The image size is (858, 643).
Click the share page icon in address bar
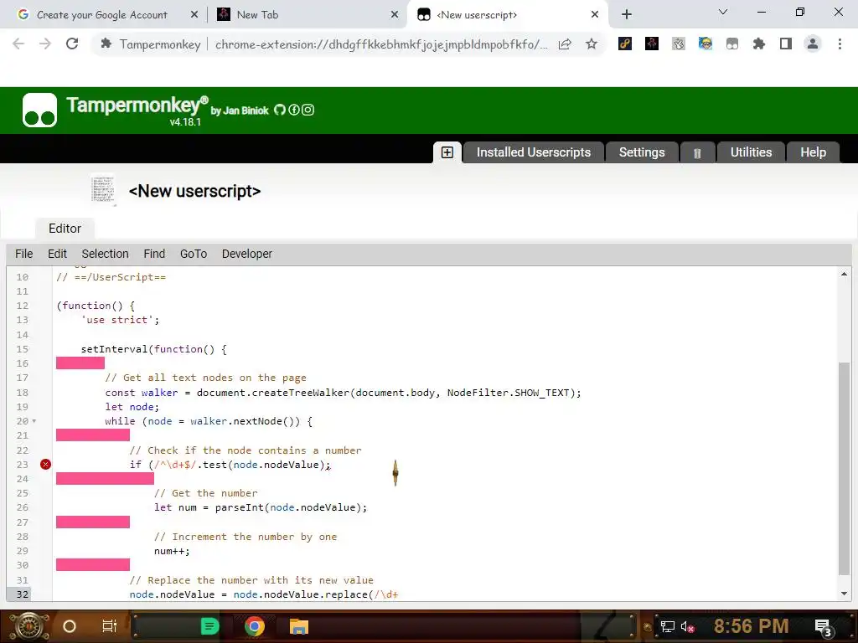pyautogui.click(x=565, y=44)
